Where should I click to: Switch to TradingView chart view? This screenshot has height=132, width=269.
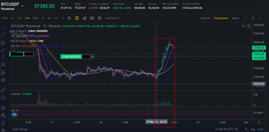click(x=221, y=18)
